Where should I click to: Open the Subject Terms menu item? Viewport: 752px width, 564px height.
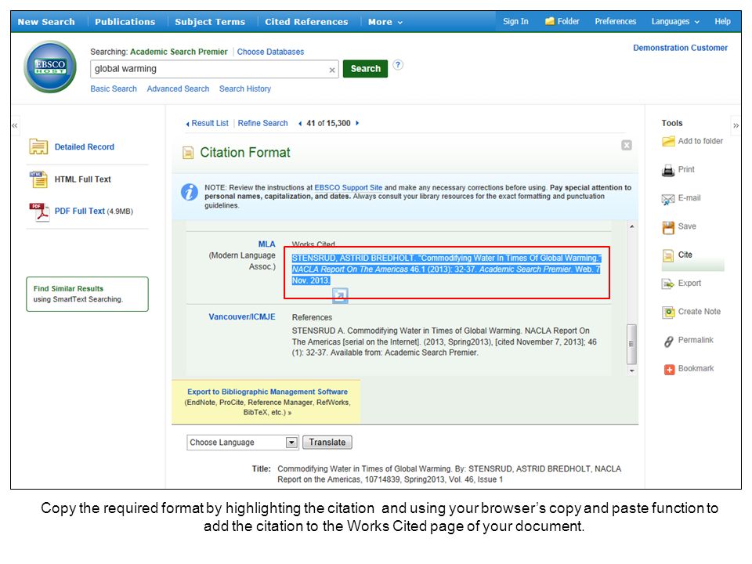[x=210, y=22]
